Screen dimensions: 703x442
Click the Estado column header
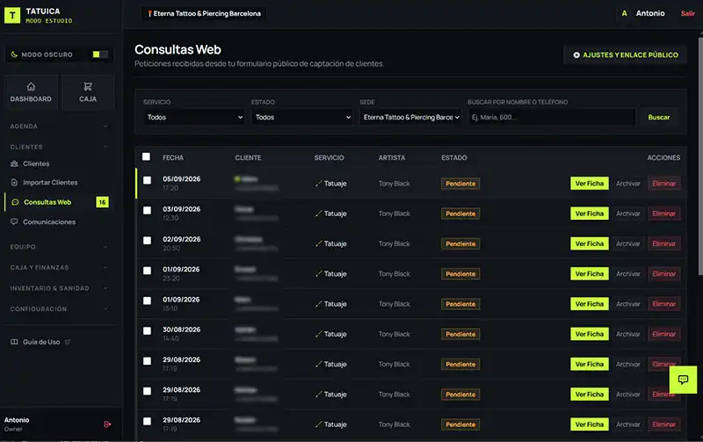pos(453,158)
